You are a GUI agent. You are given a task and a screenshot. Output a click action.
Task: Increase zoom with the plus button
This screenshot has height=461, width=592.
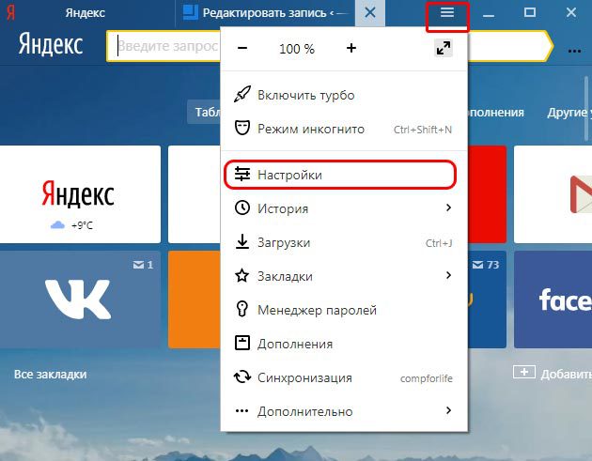point(351,48)
